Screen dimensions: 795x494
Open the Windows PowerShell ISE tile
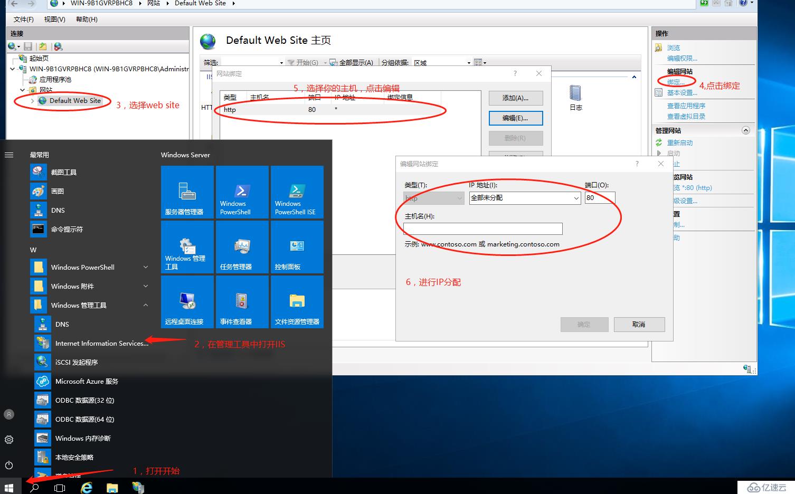[x=297, y=192]
